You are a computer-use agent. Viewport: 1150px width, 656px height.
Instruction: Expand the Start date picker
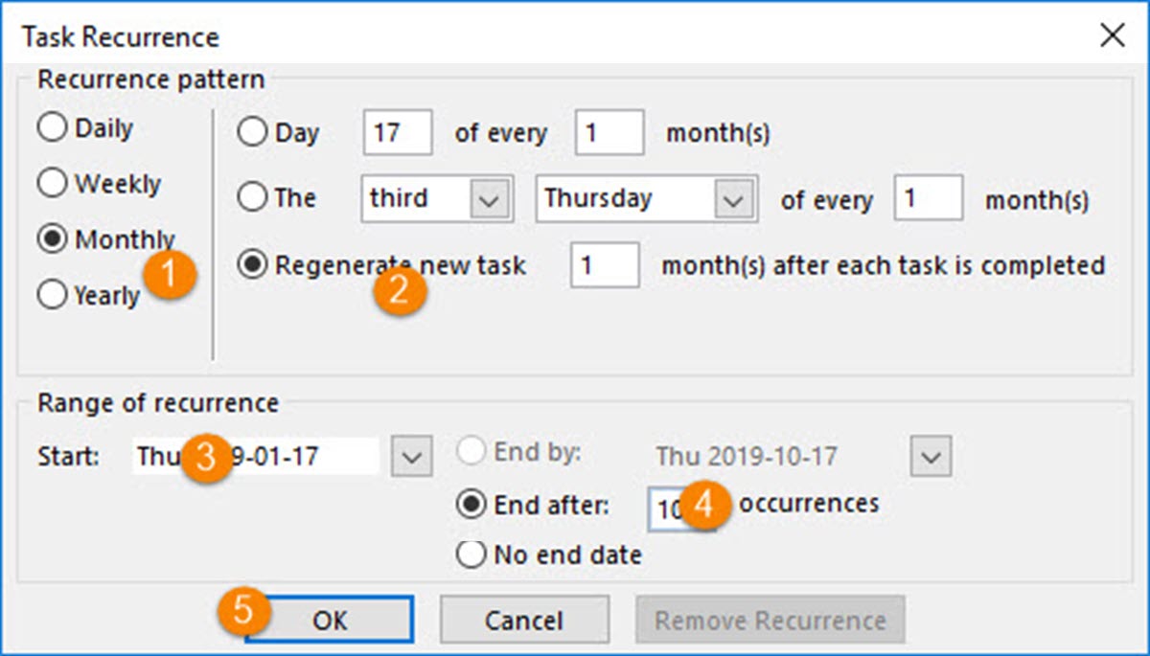[411, 454]
